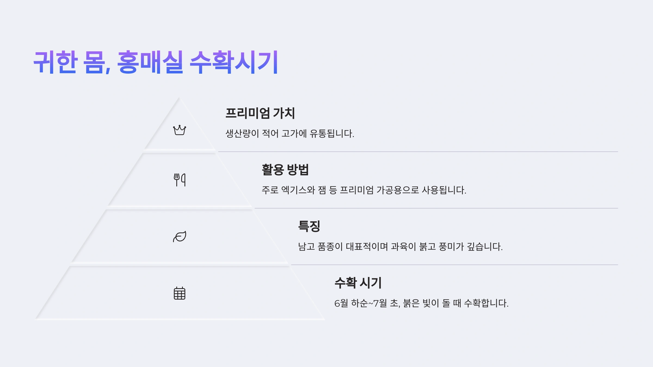Click the text 생산량이 적어 고가에 유통됩니다
The height and width of the screenshot is (367, 653).
pyautogui.click(x=290, y=133)
